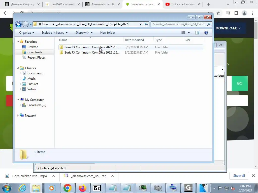Select My Computer in the navigation pane

(x=34, y=100)
